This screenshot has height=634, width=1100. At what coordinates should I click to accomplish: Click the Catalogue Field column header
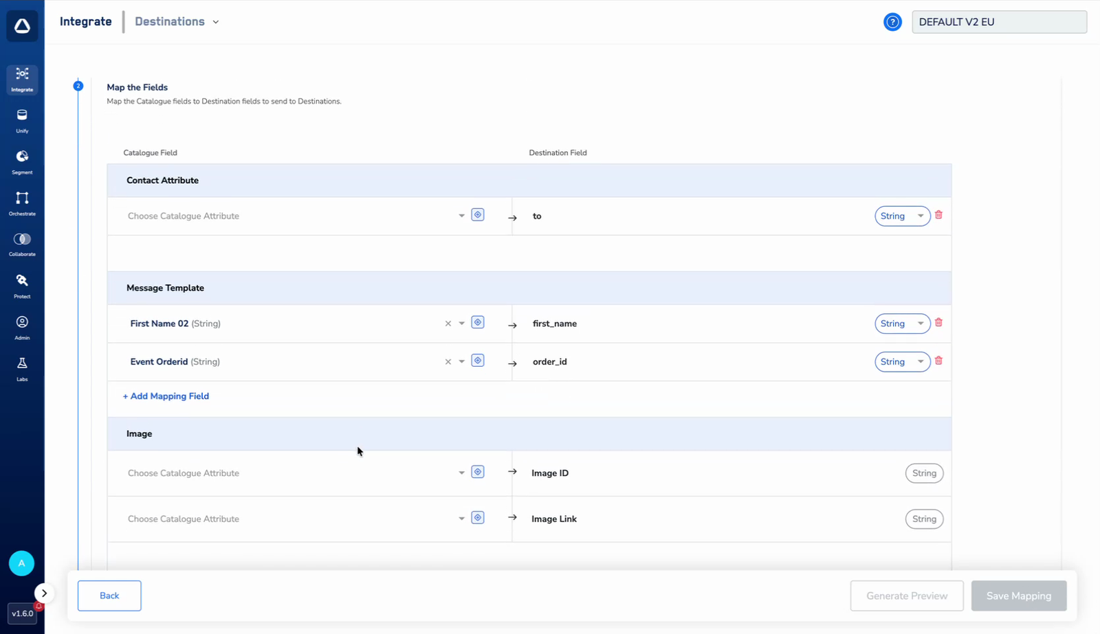[x=150, y=152]
